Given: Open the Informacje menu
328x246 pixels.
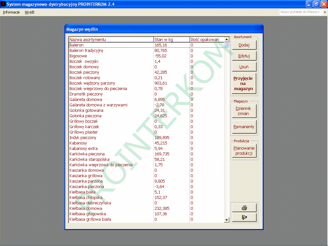Looking at the screenshot, I should (x=11, y=12).
